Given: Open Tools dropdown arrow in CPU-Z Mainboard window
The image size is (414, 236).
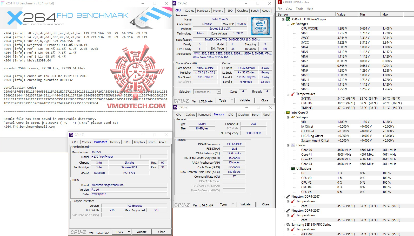Looking at the screenshot, I should (129, 232).
